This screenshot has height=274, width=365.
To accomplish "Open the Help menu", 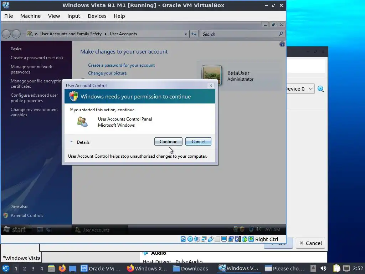I will (119, 16).
